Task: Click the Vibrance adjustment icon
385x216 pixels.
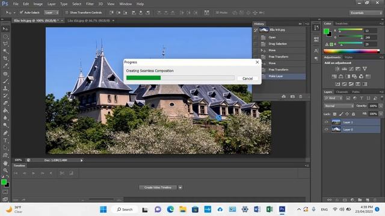Action: pos(365,69)
